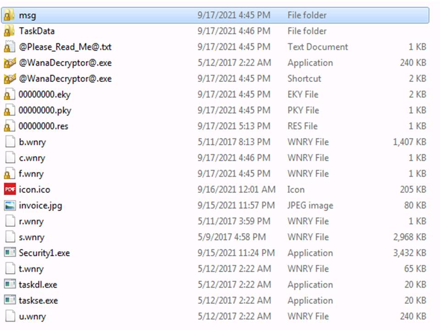
Task: Click the Shortcut type label
Action: pyautogui.click(x=304, y=78)
